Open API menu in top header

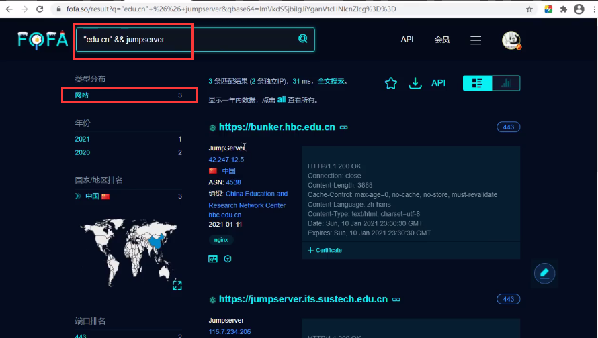407,40
